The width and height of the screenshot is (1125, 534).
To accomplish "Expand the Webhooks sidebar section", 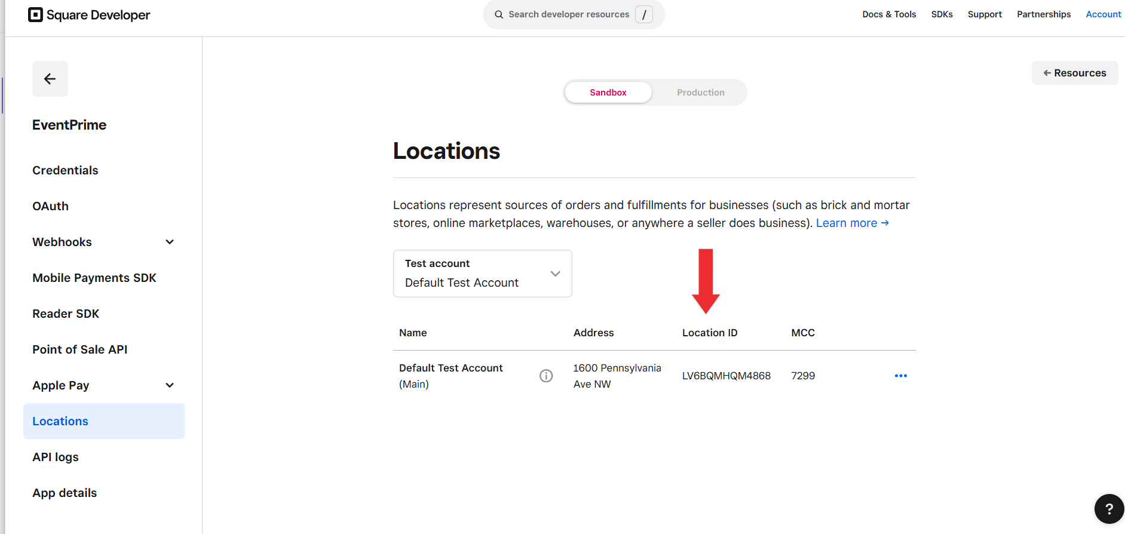I will click(170, 242).
